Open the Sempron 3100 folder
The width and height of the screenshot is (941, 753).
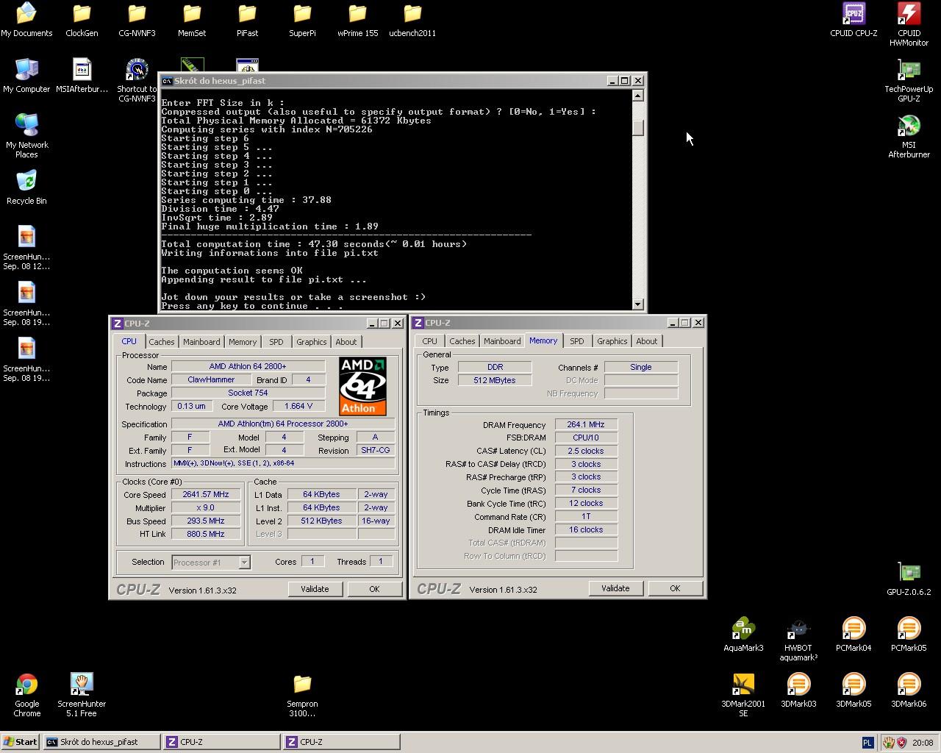click(x=302, y=694)
